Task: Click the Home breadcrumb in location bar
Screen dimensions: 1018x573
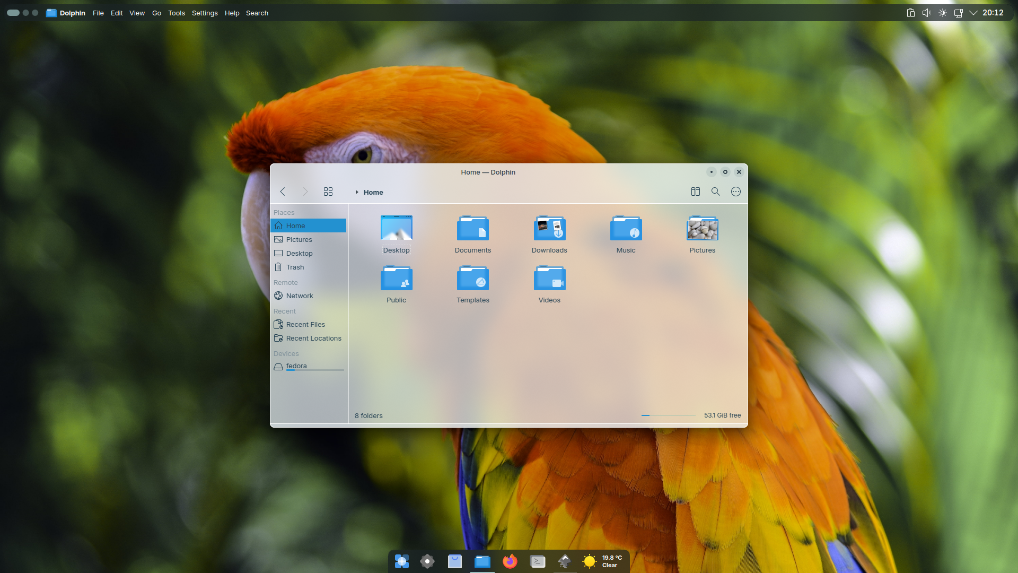Action: click(373, 192)
